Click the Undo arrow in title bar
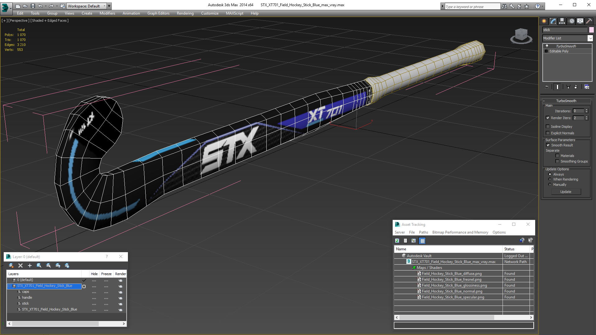The width and height of the screenshot is (596, 335). [x=40, y=6]
